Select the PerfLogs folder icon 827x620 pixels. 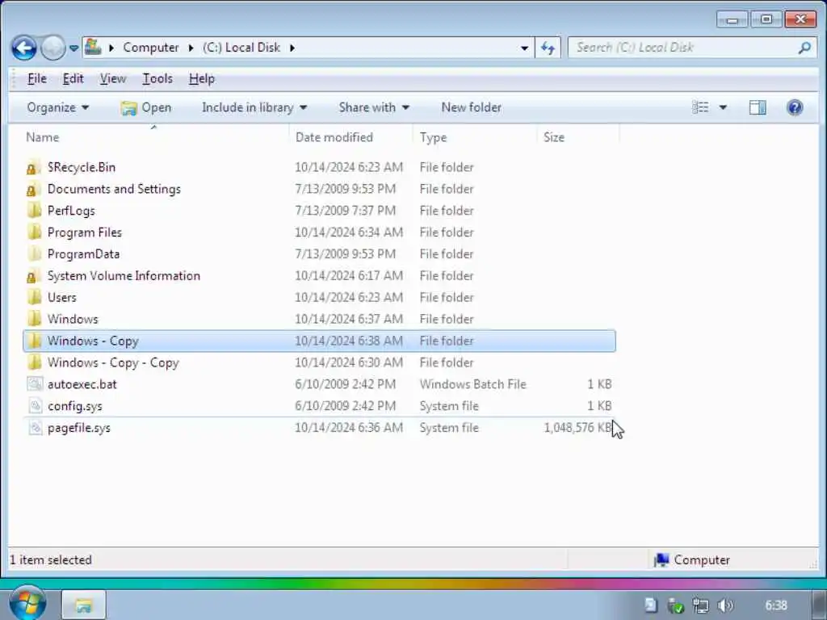tap(34, 211)
